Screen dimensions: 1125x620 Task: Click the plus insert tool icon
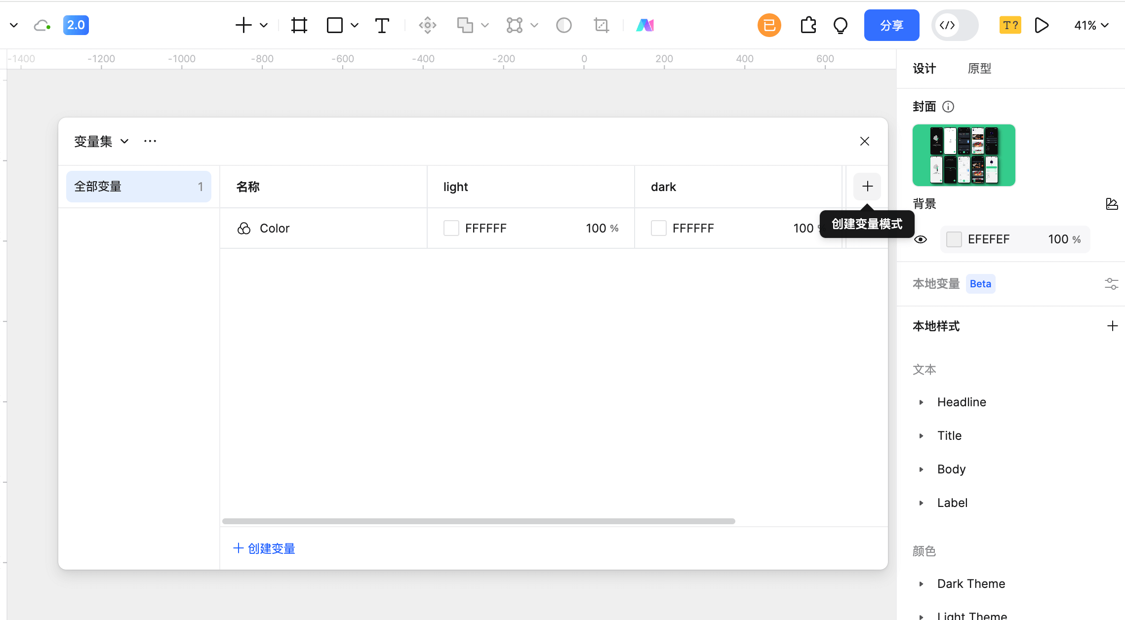[243, 25]
